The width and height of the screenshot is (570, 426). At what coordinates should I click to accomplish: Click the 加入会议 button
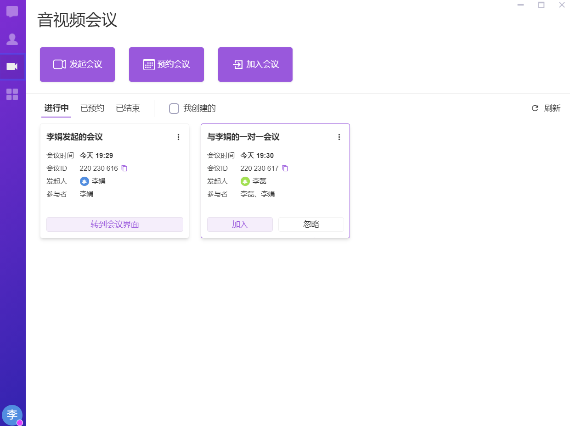[x=255, y=64]
